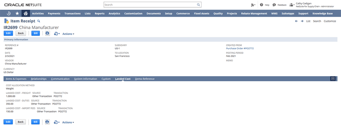Click the top Print icon

[x=47, y=33]
